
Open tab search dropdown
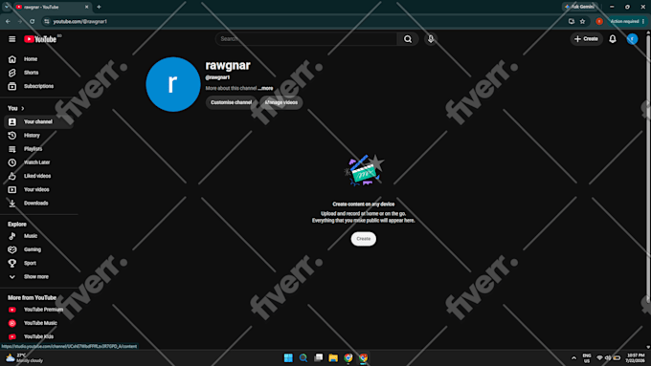pyautogui.click(x=7, y=7)
